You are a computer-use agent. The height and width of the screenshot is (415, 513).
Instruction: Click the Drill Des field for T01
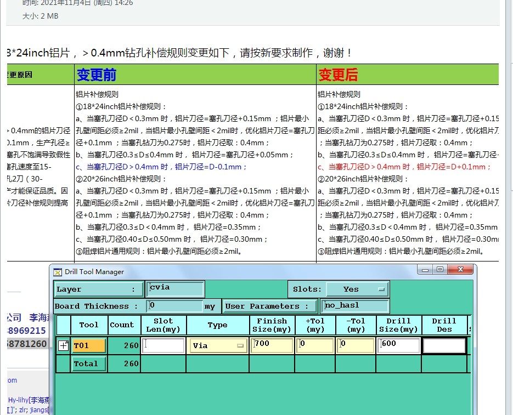[x=444, y=346]
